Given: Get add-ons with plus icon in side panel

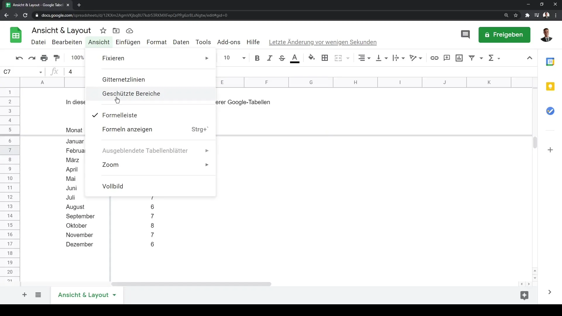Looking at the screenshot, I should [x=550, y=150].
